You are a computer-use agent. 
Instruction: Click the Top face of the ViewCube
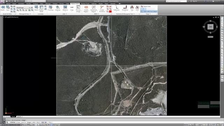click(210, 27)
